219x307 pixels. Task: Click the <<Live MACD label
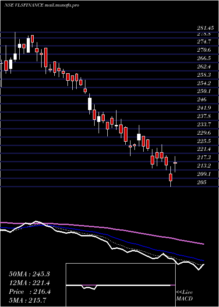[x=184, y=296]
